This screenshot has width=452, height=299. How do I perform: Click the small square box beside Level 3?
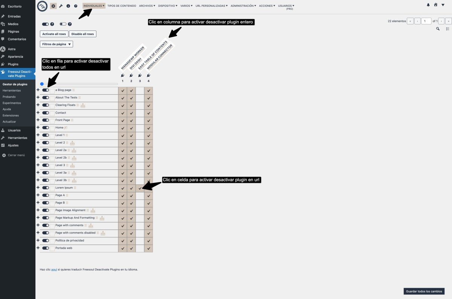pos(52,166)
